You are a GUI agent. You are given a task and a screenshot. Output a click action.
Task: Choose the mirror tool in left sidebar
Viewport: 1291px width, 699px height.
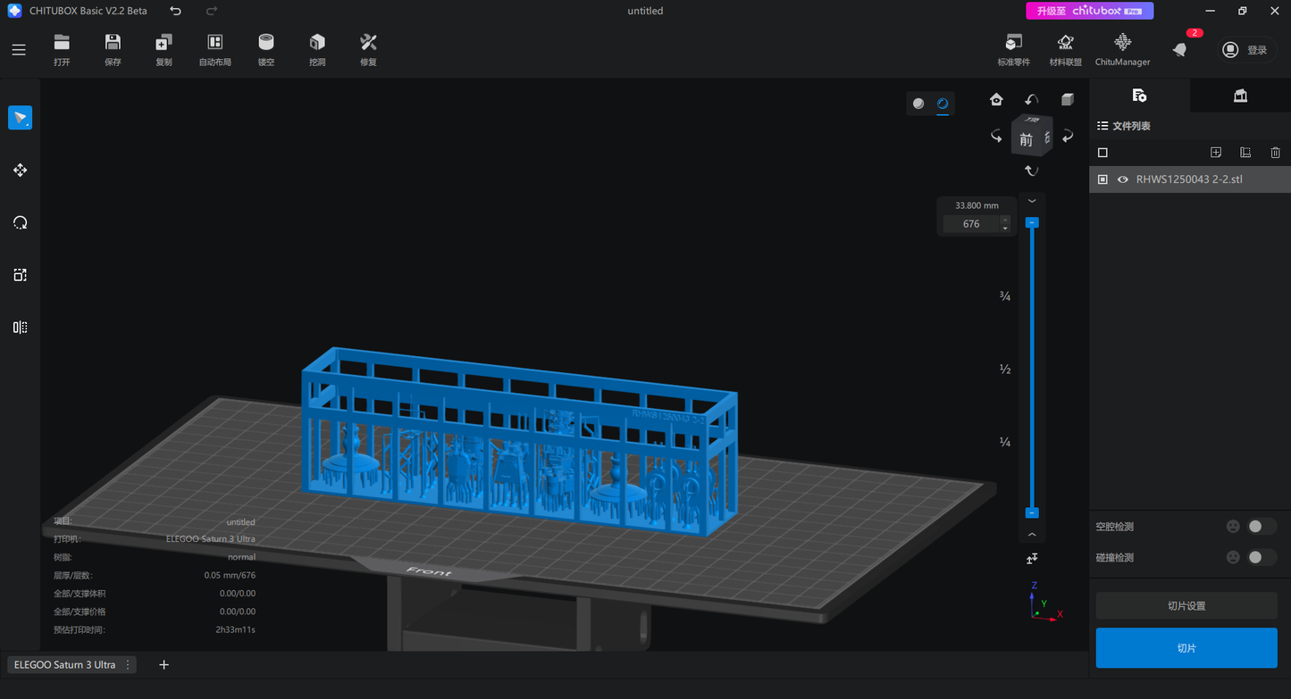(21, 328)
